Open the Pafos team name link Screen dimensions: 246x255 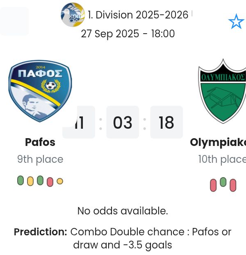point(40,142)
